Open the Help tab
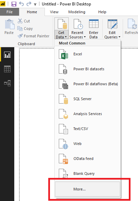 pyautogui.click(x=102, y=12)
